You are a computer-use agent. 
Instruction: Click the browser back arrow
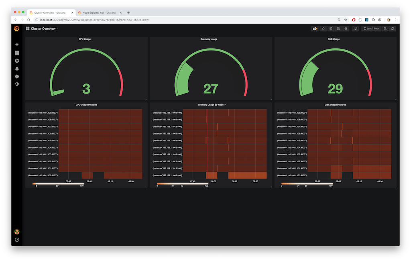click(16, 20)
